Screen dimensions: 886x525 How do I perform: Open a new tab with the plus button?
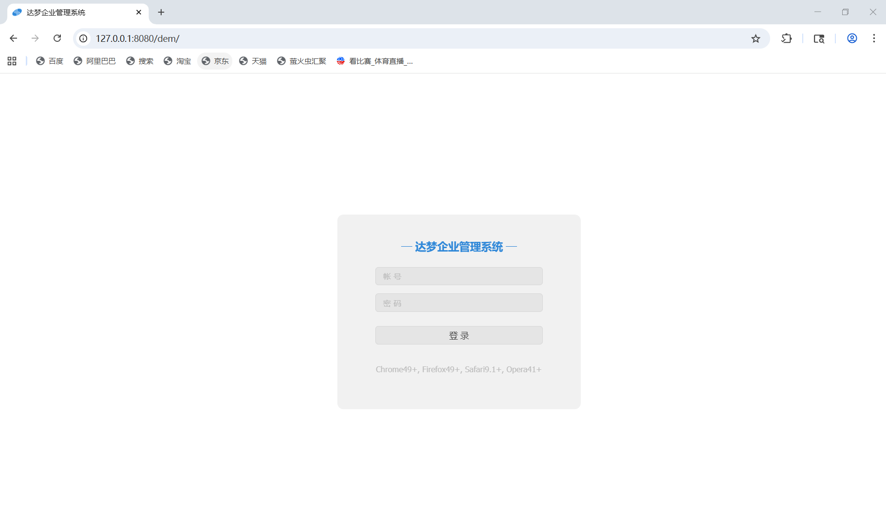pos(161,12)
